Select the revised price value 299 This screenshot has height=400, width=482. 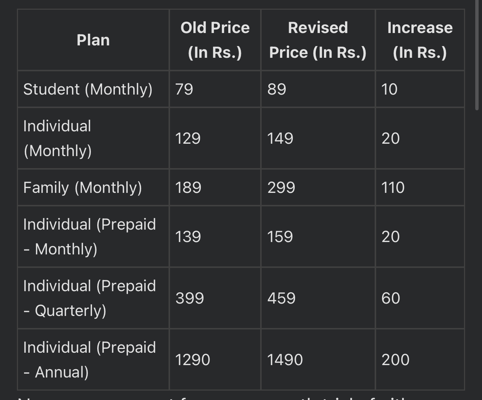click(x=281, y=188)
